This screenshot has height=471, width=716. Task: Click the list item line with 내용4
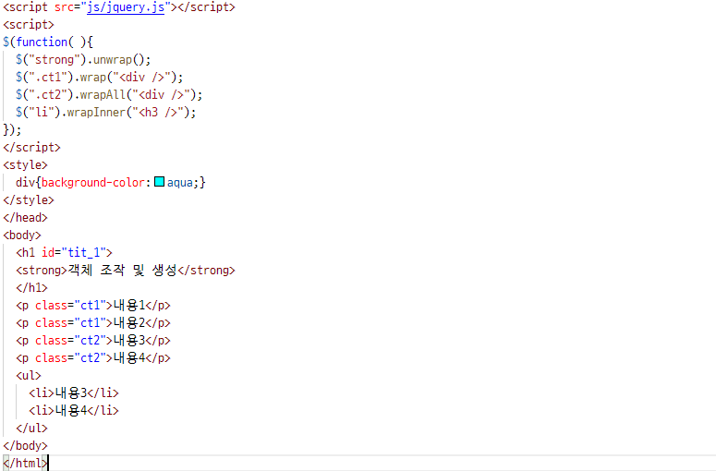click(74, 410)
